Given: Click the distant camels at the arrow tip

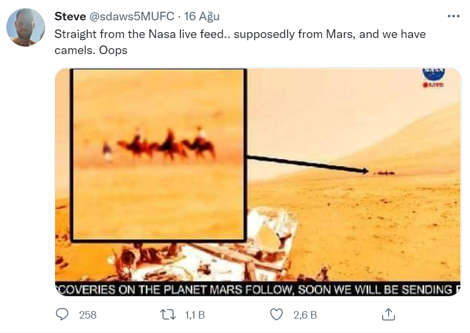Looking at the screenshot, I should [384, 172].
